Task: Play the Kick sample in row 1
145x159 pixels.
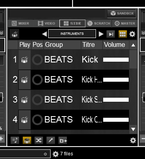Action: click(x=25, y=60)
